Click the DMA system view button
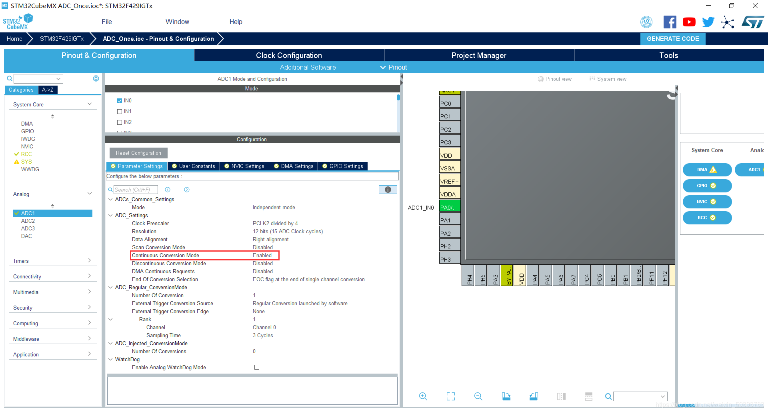The width and height of the screenshot is (768, 412). pos(707,170)
